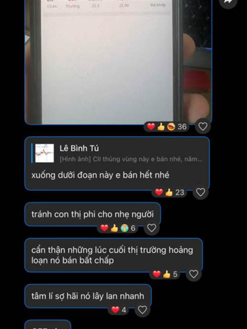Image resolution: width=247 pixels, height=329 pixels.
Task: Open reactions showing 5 count
Action: click(165, 274)
